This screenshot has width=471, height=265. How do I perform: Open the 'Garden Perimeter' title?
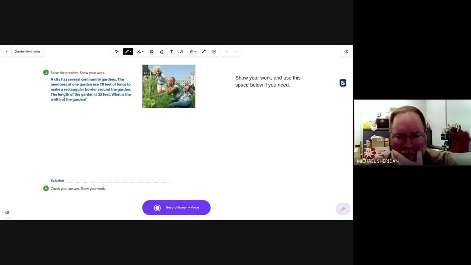[x=28, y=52]
